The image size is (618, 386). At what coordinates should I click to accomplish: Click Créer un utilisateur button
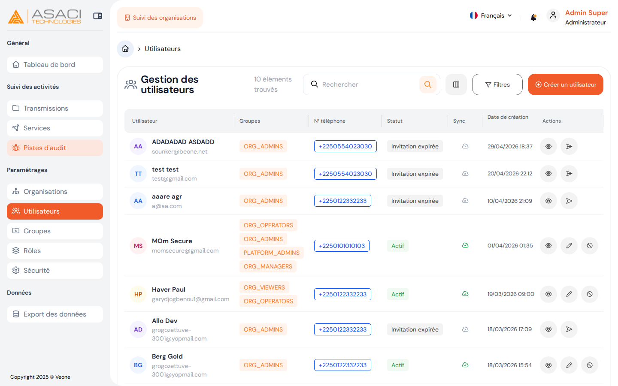point(566,84)
